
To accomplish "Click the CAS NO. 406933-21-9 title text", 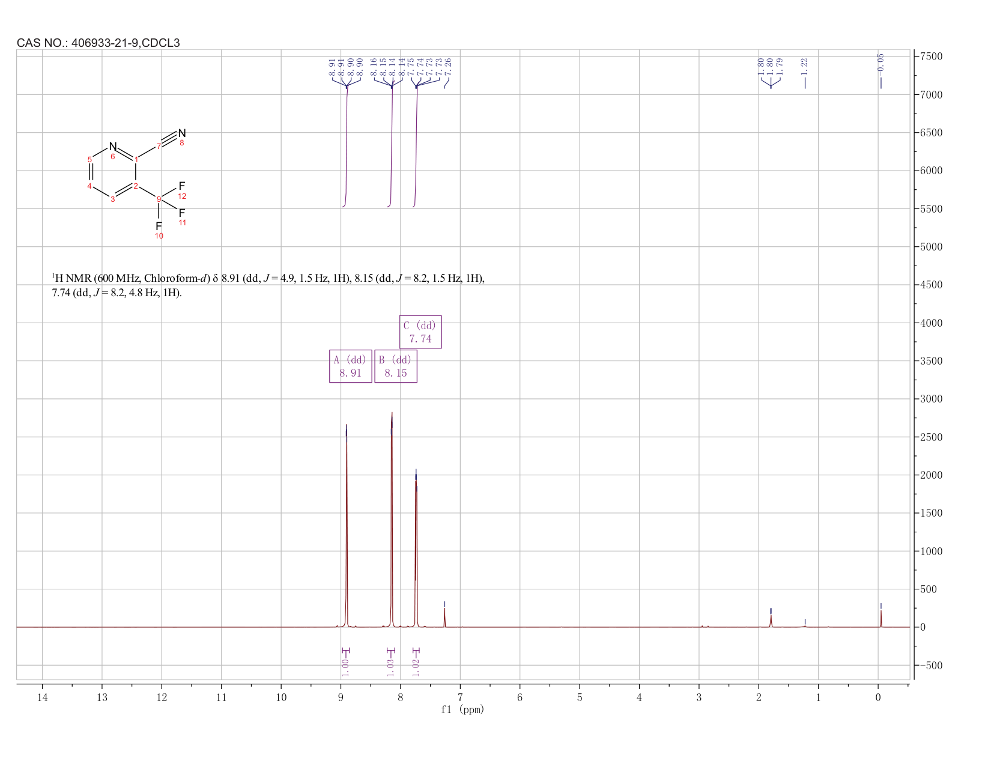I will click(x=98, y=43).
